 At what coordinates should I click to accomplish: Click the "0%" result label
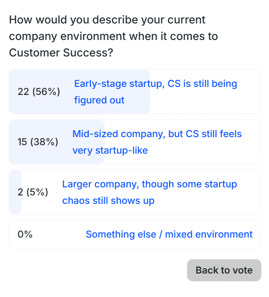click(25, 234)
